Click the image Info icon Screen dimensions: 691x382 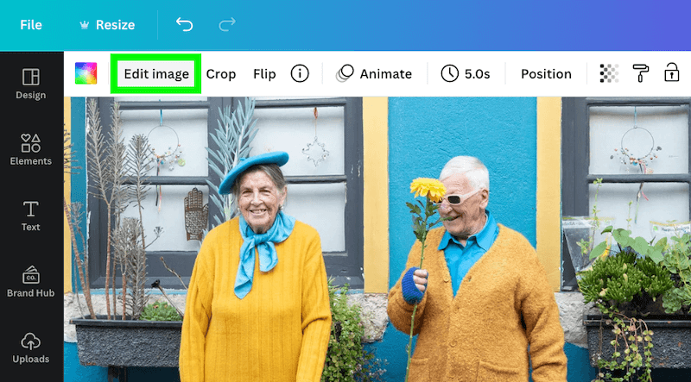pyautogui.click(x=300, y=73)
